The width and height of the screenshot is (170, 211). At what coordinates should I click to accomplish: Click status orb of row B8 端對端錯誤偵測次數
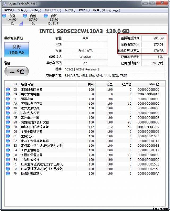(8, 122)
